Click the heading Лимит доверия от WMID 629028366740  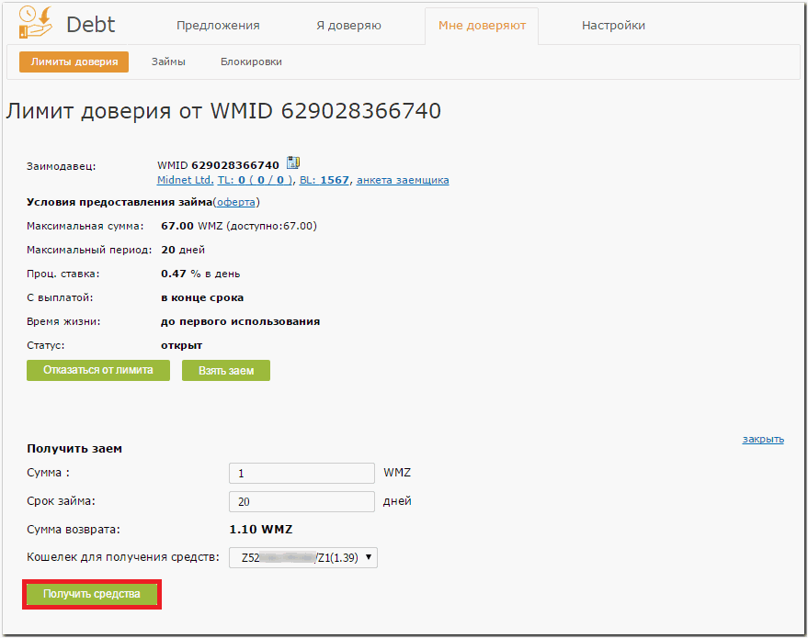point(223,111)
